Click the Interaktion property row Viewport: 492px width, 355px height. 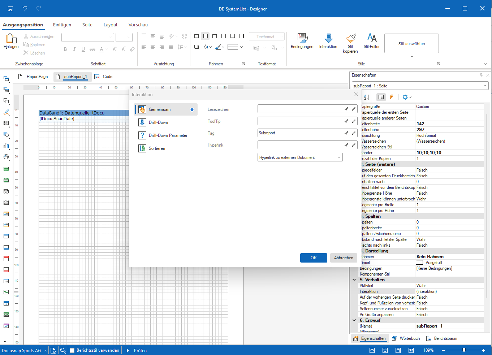click(420, 291)
